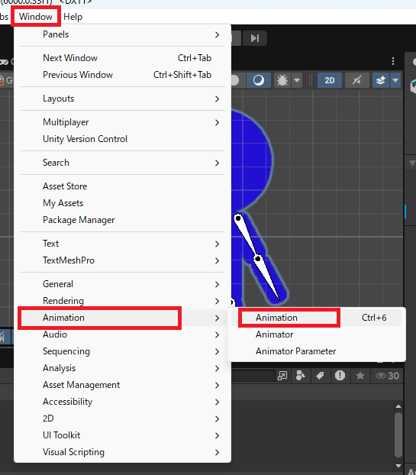Open the Window menu in menu bar
416x475 pixels.
pyautogui.click(x=36, y=17)
